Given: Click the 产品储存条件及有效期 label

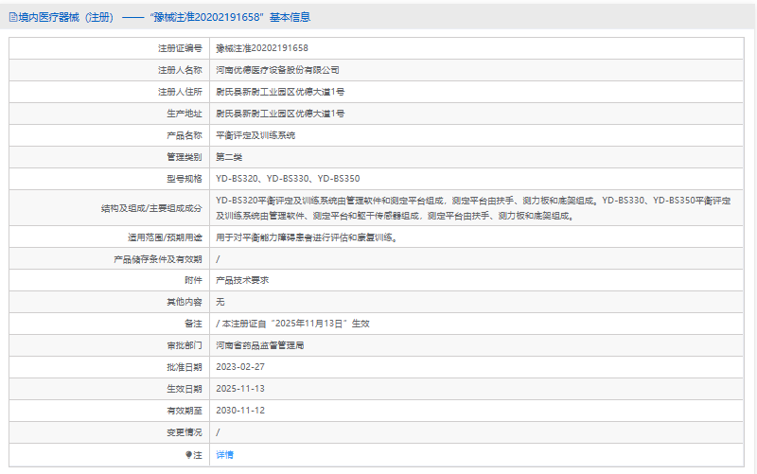Looking at the screenshot, I should point(158,259).
